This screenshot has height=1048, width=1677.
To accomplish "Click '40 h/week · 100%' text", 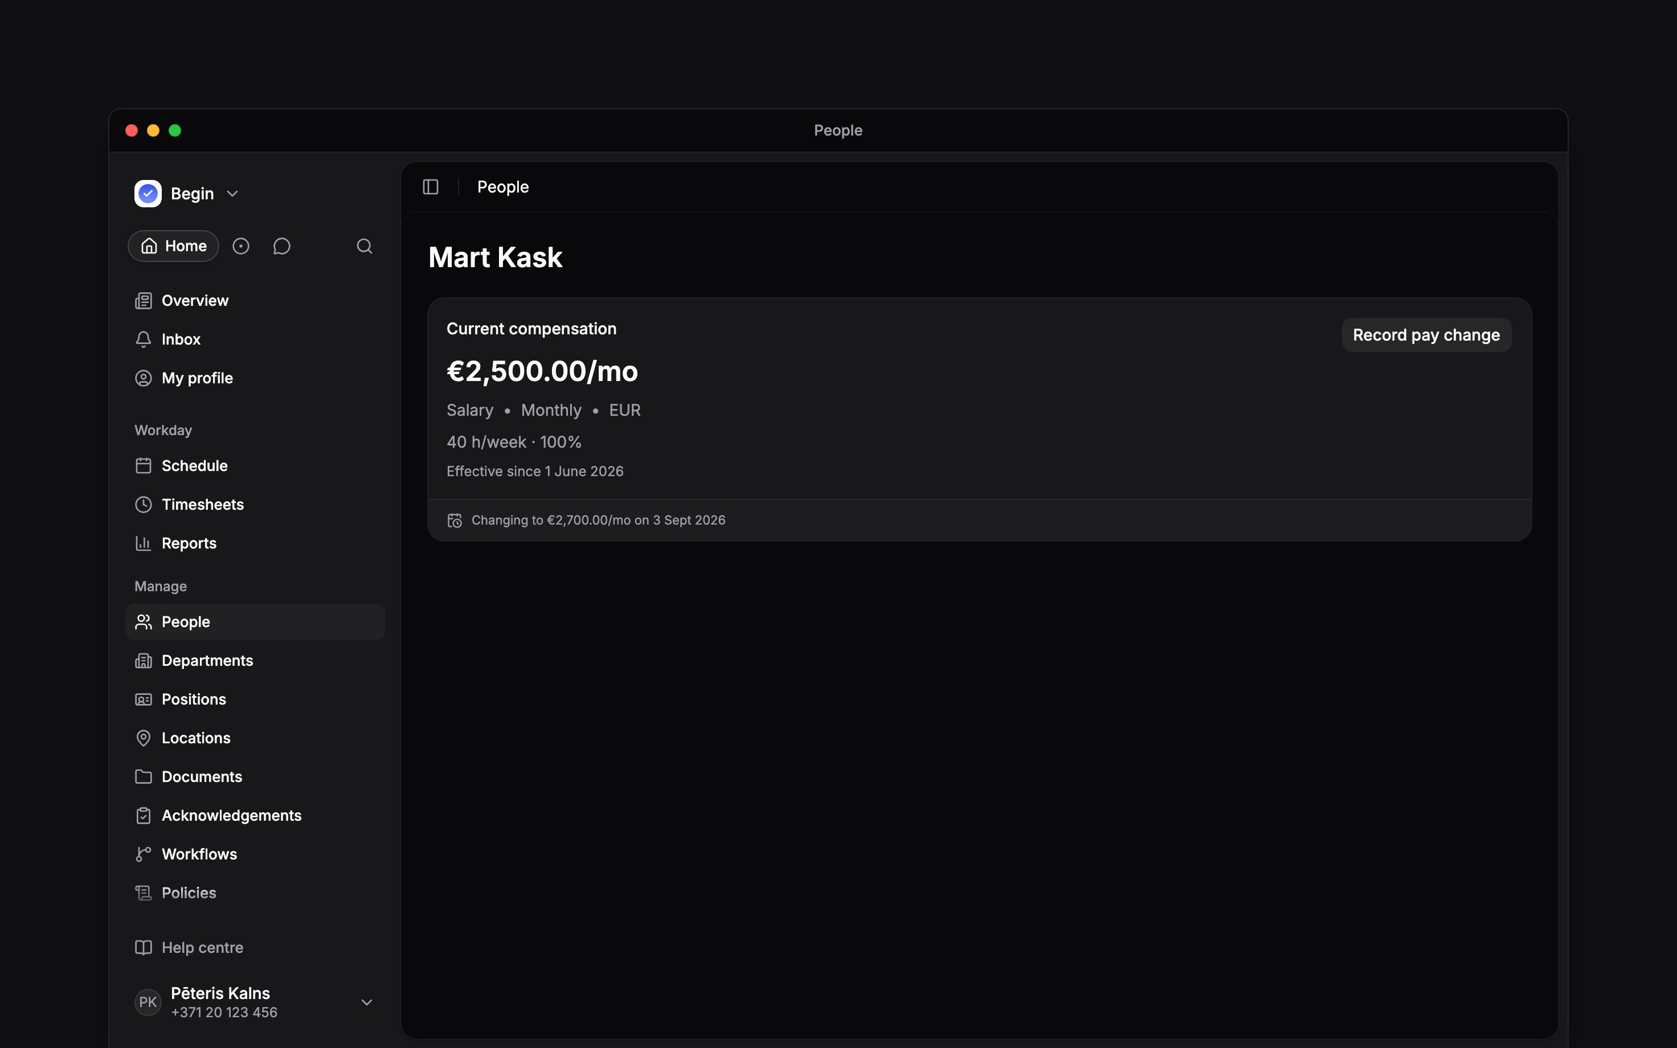I will pyautogui.click(x=514, y=442).
